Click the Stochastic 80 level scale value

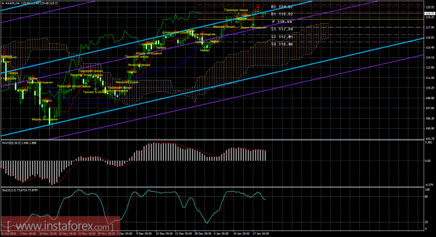(427, 196)
